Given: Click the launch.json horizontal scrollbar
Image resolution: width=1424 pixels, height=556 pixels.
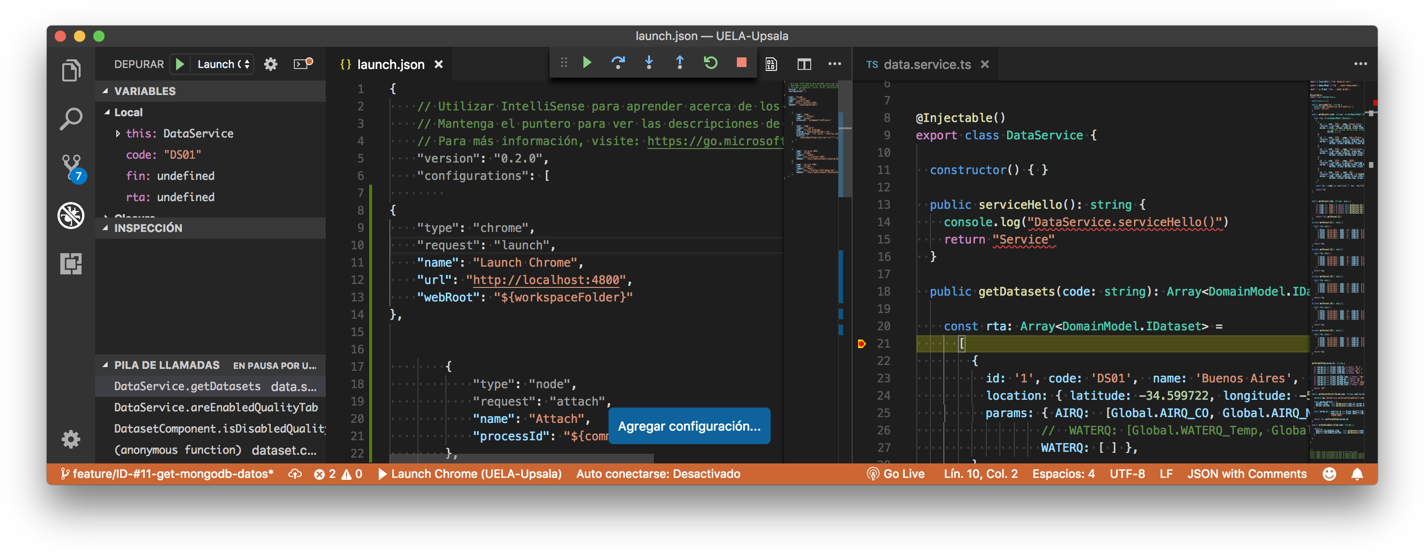Looking at the screenshot, I should [522, 458].
